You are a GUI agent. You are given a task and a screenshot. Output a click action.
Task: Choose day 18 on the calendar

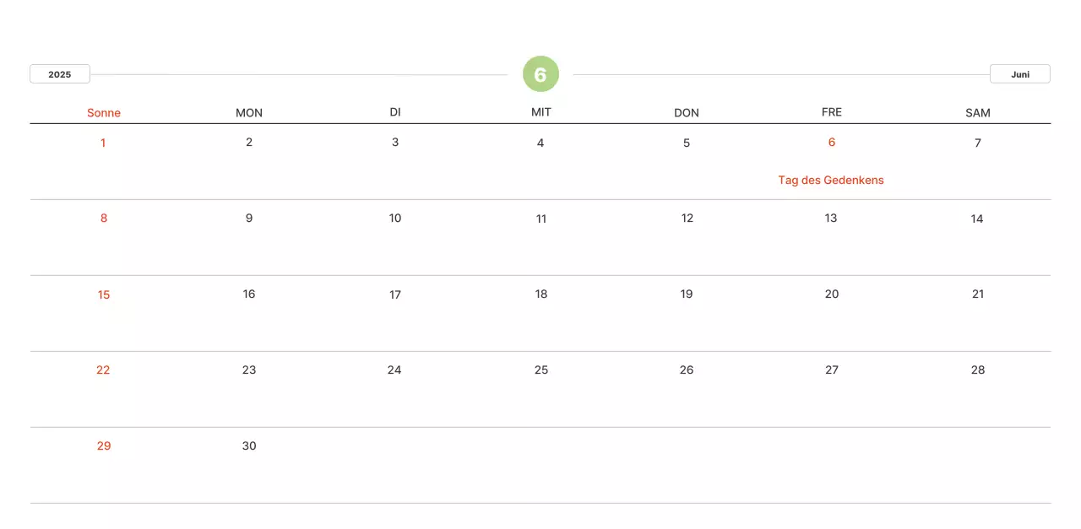coord(541,294)
